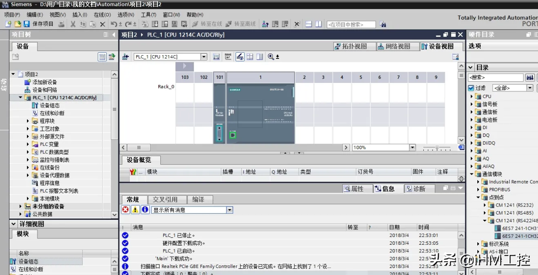
Task: Click the accessible devices icon
Action: pyautogui.click(x=265, y=24)
